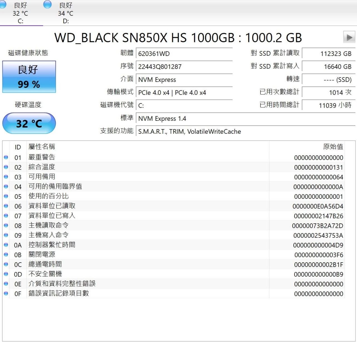Click the 韌體 firmware field 620361WD
Image resolution: width=357 pixels, height=342 pixels.
[x=184, y=54]
